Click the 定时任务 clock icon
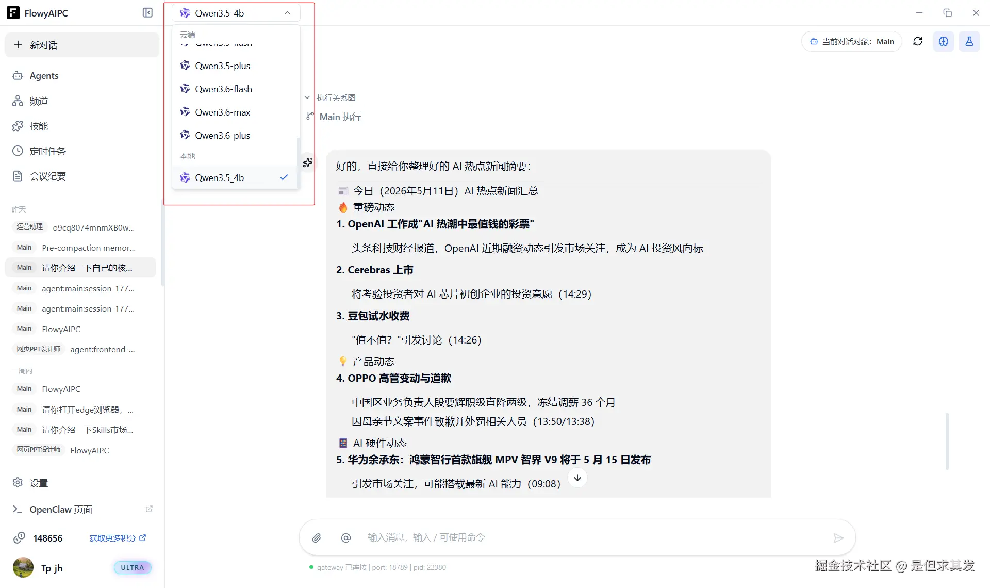990x588 pixels. click(18, 151)
